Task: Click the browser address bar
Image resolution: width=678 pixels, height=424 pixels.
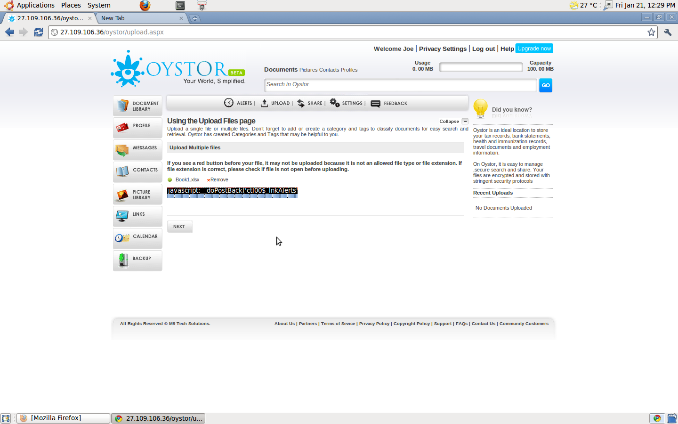Action: pyautogui.click(x=353, y=32)
